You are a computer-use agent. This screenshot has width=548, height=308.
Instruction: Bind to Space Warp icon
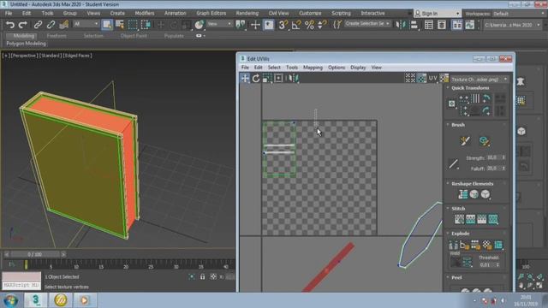click(x=63, y=25)
